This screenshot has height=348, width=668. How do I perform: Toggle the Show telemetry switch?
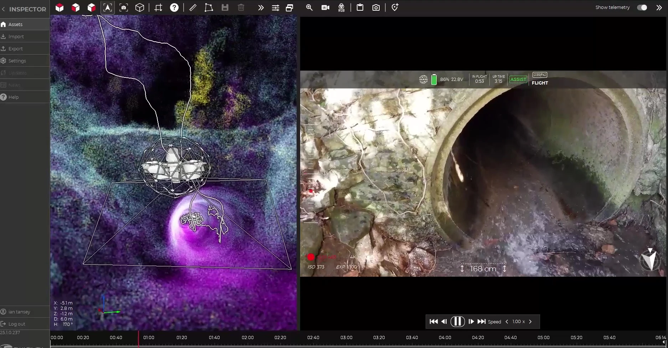coord(642,7)
